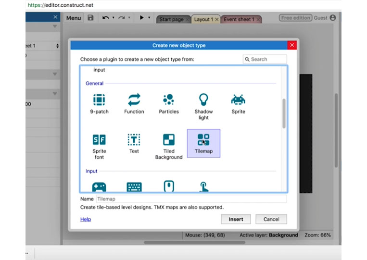367x260 pixels.
Task: Click the object Name input field
Action: coord(191,199)
